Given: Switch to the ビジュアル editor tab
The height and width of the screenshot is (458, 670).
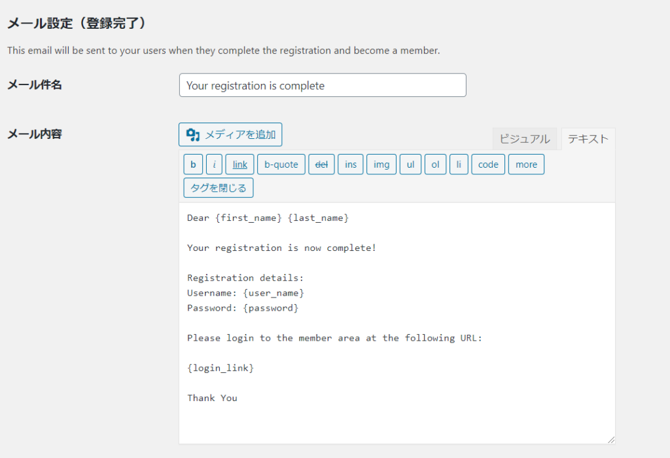Looking at the screenshot, I should 525,139.
